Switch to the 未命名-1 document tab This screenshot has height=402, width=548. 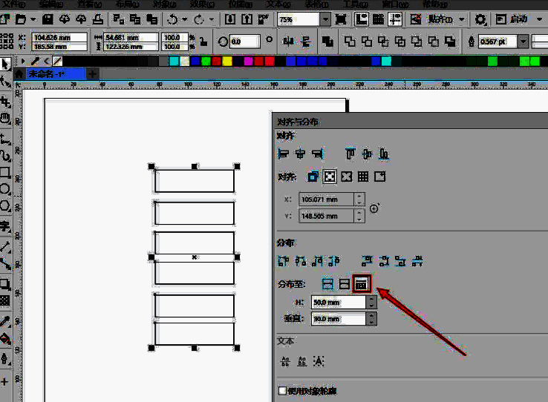point(46,73)
